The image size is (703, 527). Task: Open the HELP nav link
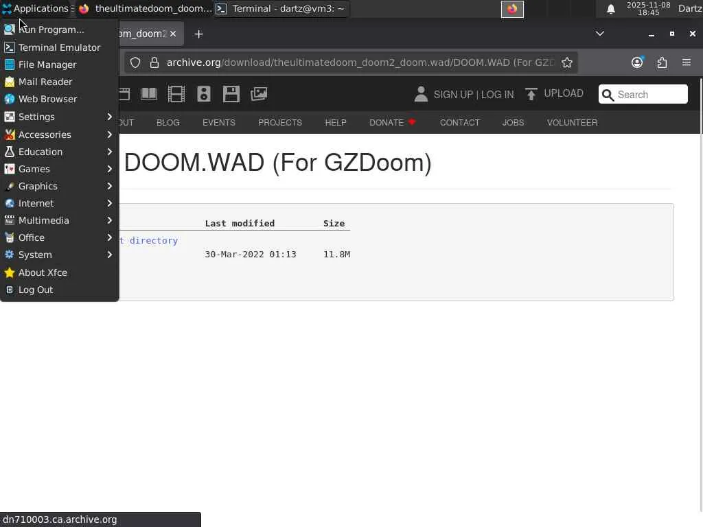point(336,122)
